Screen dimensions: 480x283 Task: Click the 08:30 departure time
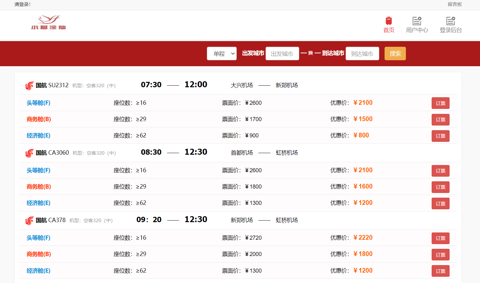[151, 152]
